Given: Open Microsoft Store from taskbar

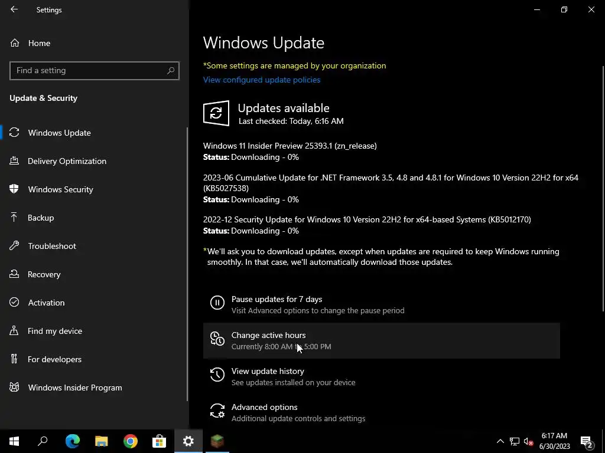Looking at the screenshot, I should point(159,441).
